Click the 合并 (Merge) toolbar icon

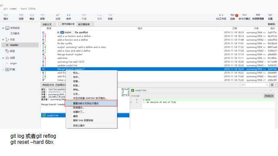click(x=69, y=16)
